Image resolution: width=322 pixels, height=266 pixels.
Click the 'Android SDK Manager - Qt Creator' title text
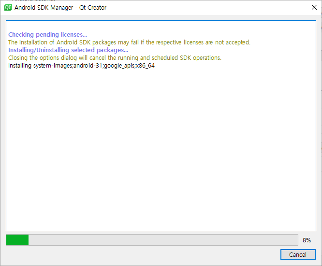pyautogui.click(x=60, y=8)
